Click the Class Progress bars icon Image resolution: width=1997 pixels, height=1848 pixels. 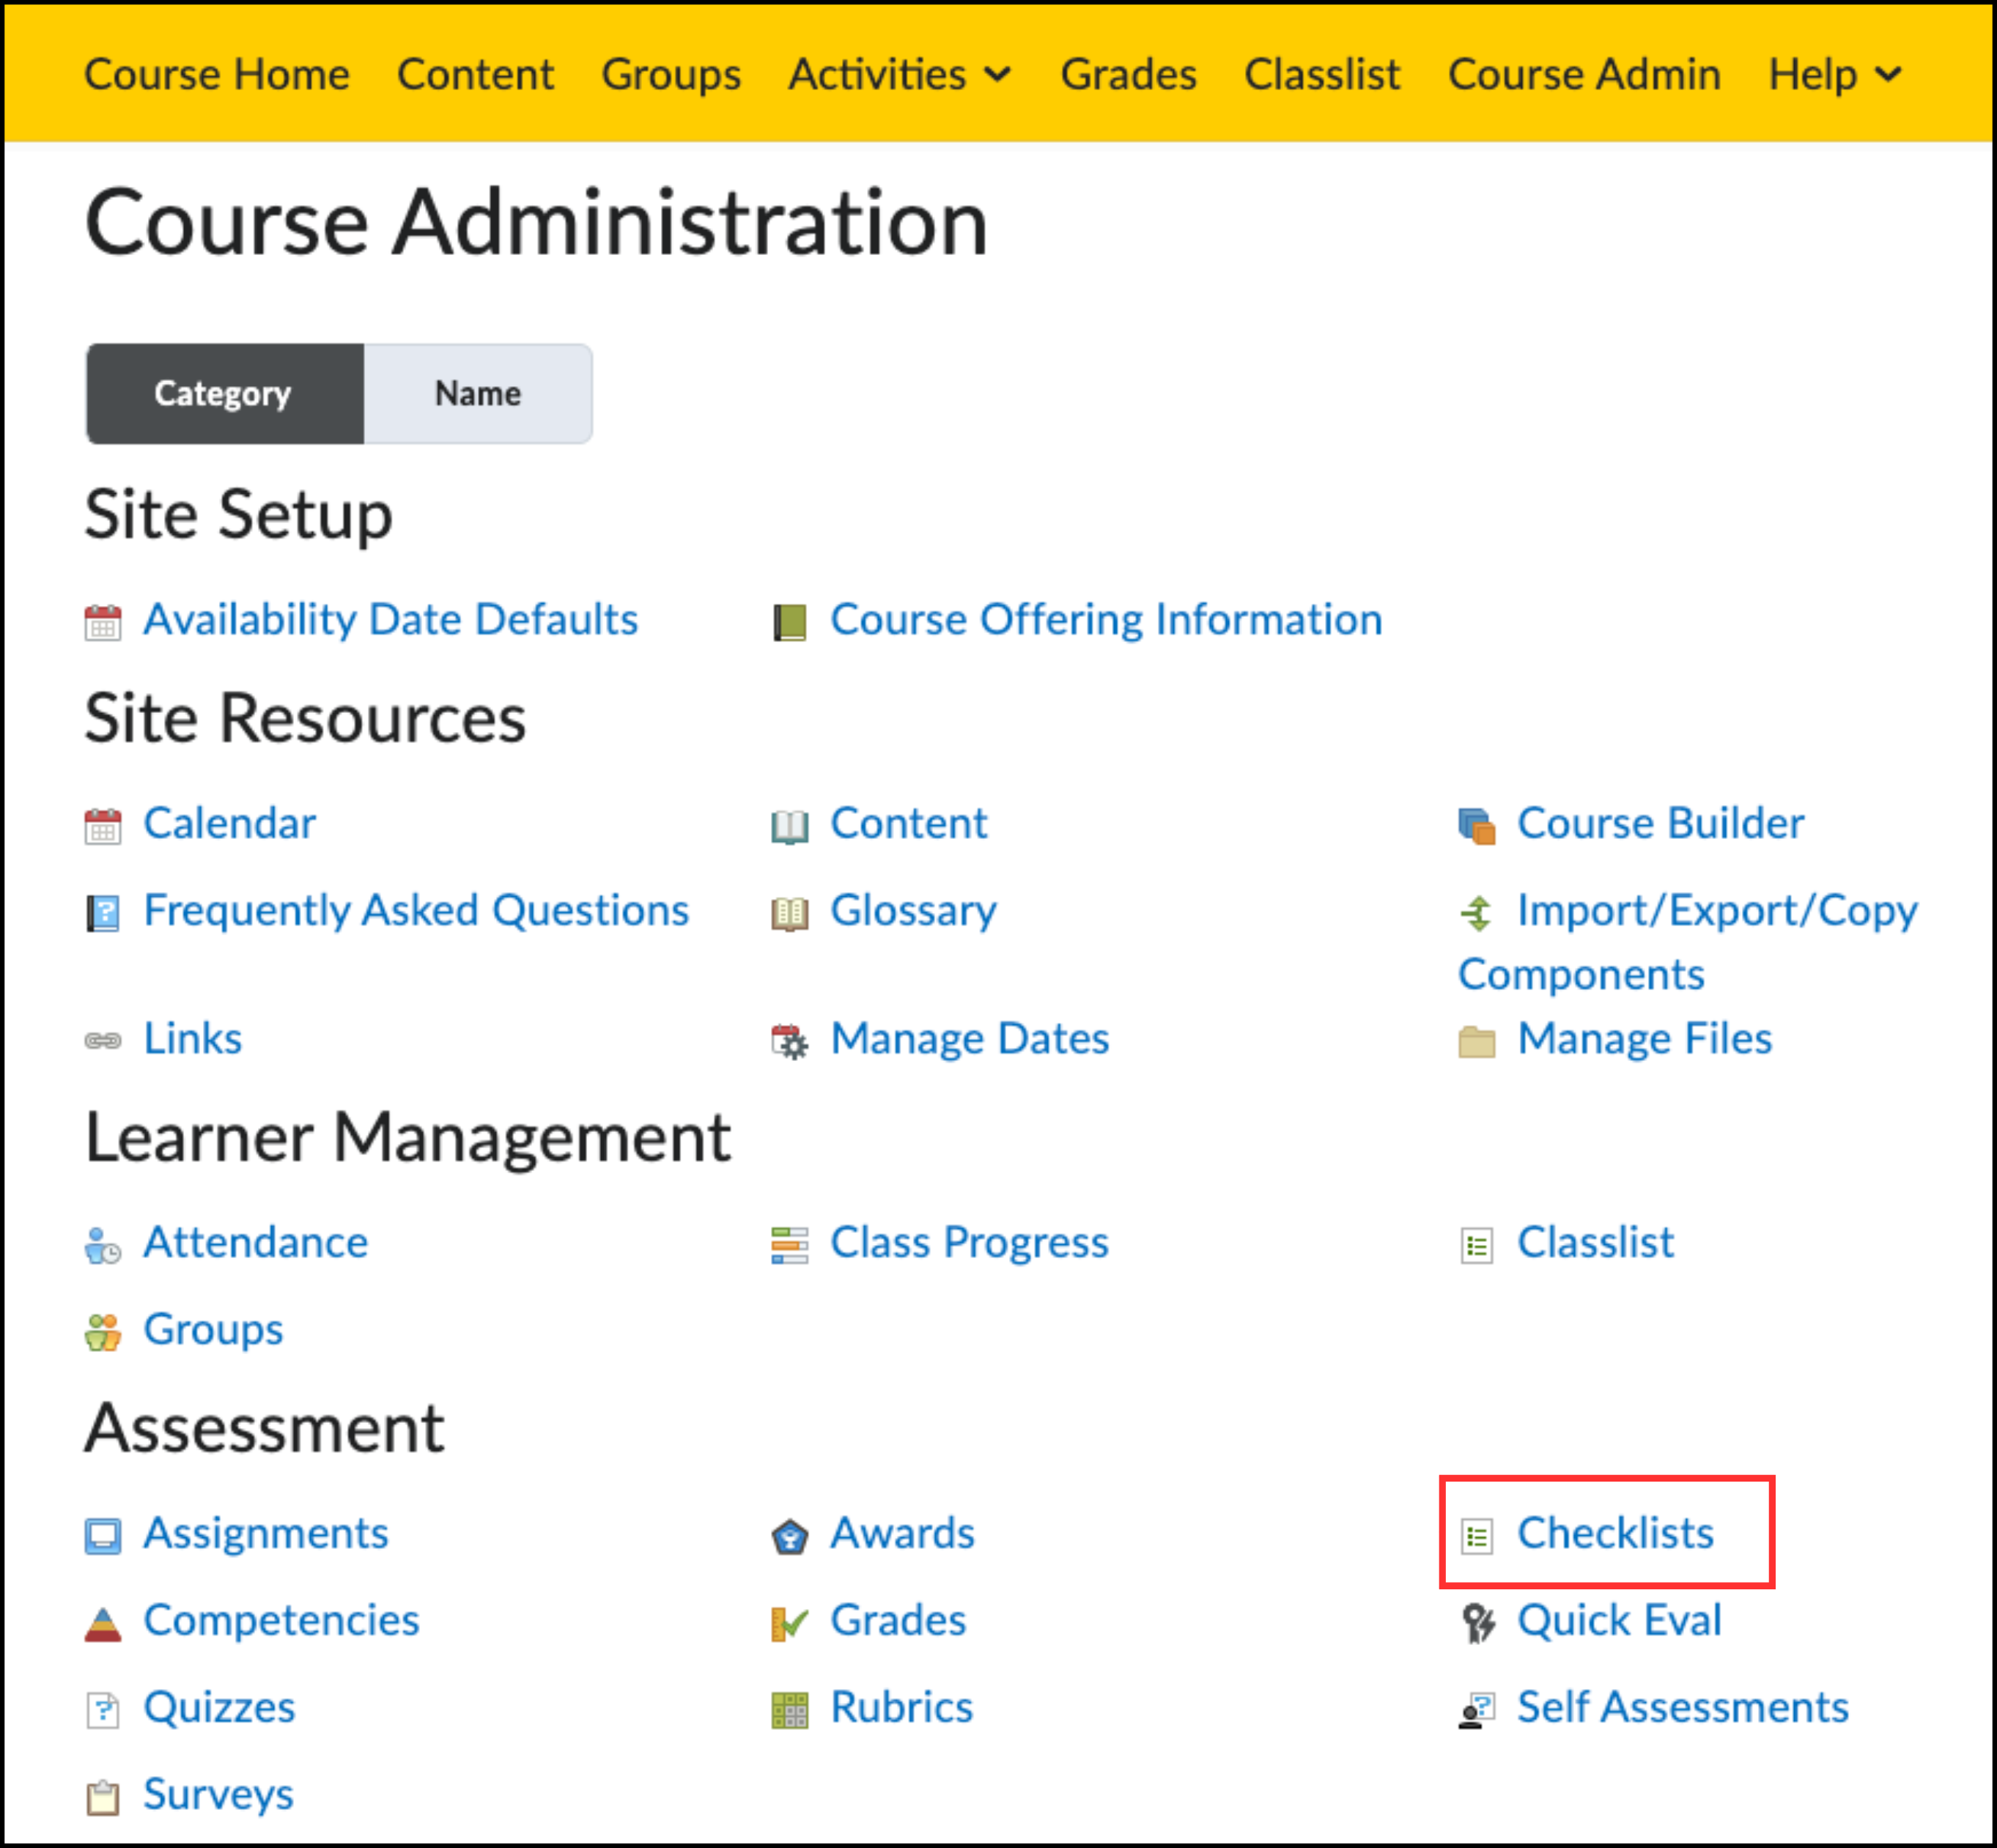point(789,1245)
